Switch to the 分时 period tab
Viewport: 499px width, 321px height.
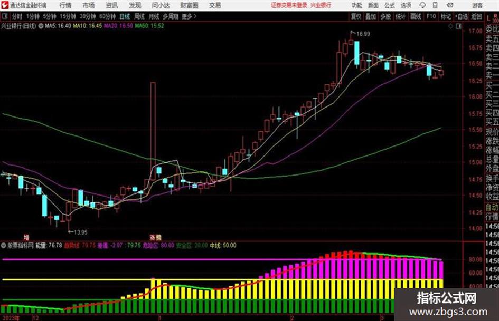(x=17, y=16)
